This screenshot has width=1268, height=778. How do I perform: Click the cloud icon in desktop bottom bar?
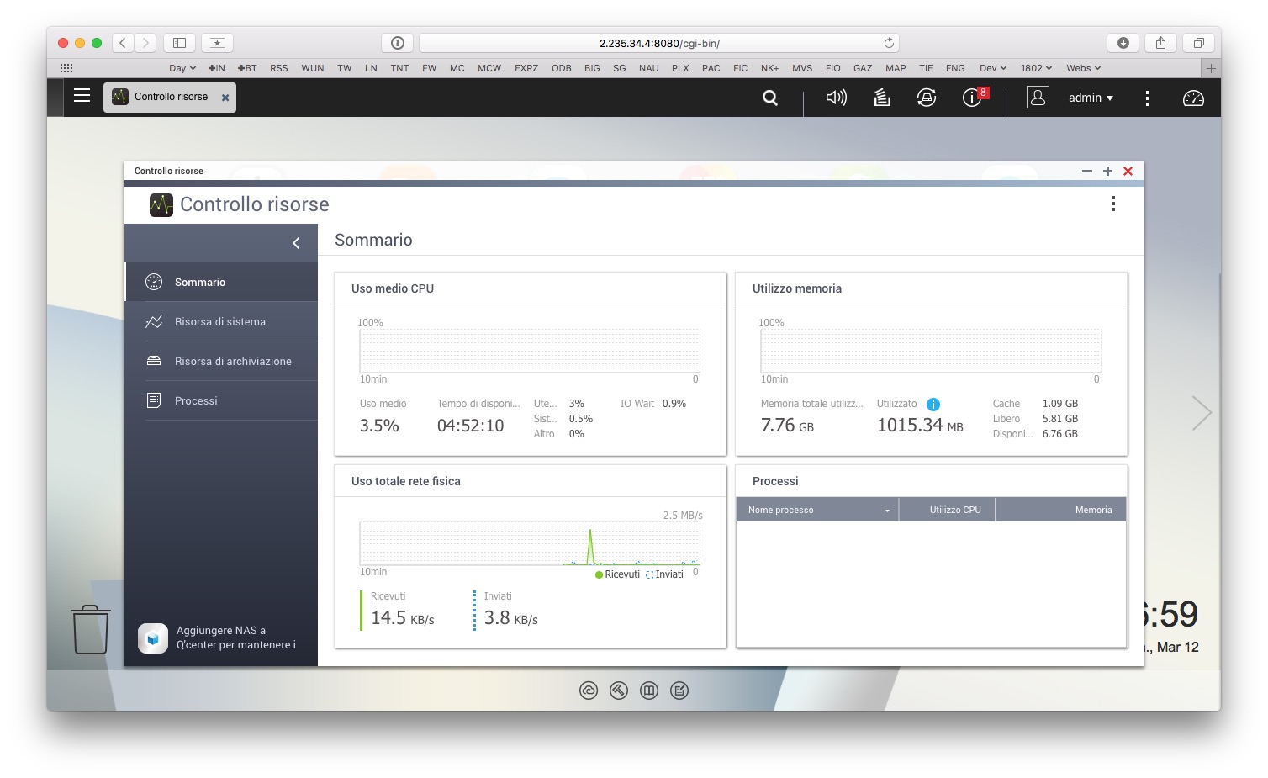pos(589,691)
